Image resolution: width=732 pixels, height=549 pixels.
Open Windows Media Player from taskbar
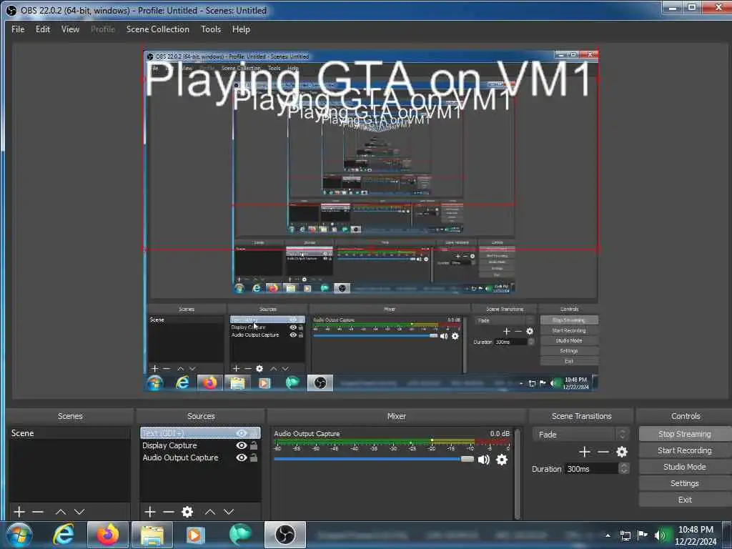coord(195,535)
